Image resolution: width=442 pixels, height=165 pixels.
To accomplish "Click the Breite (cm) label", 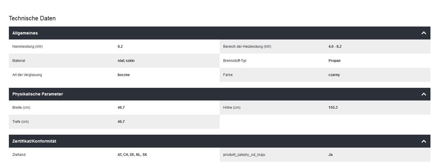I will [21, 108].
